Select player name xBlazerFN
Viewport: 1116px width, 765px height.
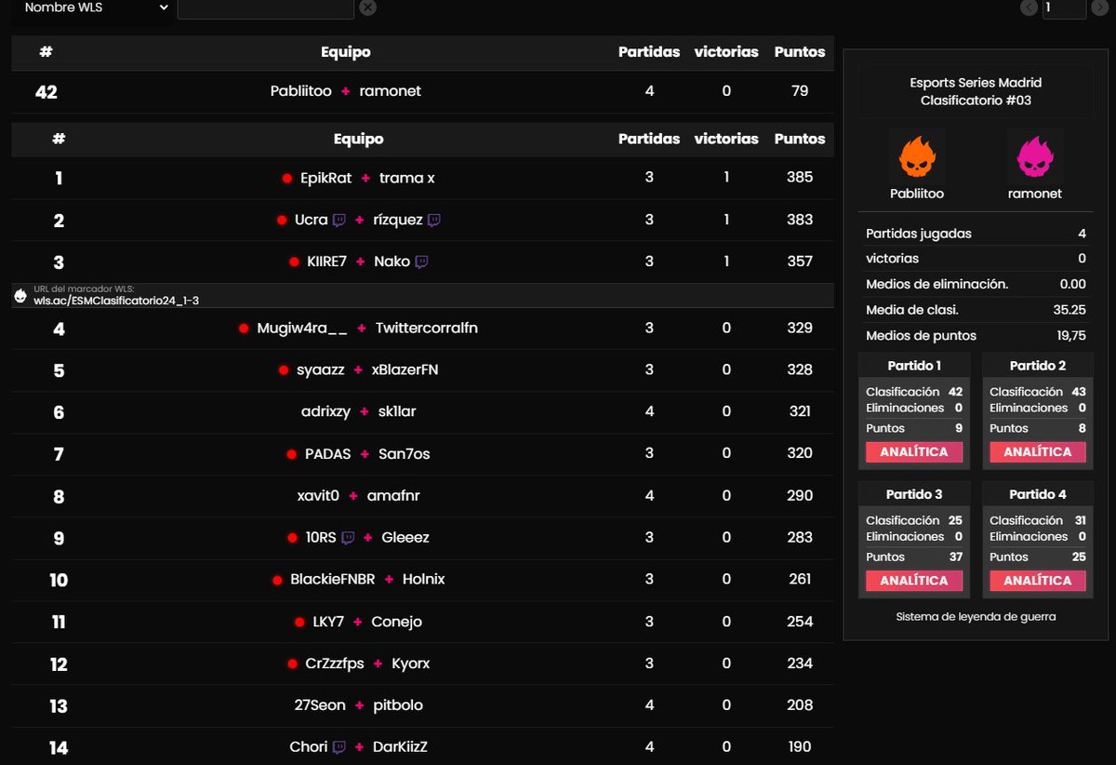(x=405, y=369)
